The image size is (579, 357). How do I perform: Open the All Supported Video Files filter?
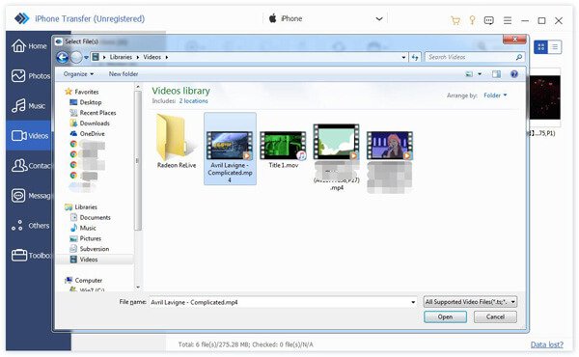[470, 302]
